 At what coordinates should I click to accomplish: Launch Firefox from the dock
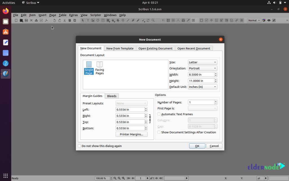click(5, 11)
